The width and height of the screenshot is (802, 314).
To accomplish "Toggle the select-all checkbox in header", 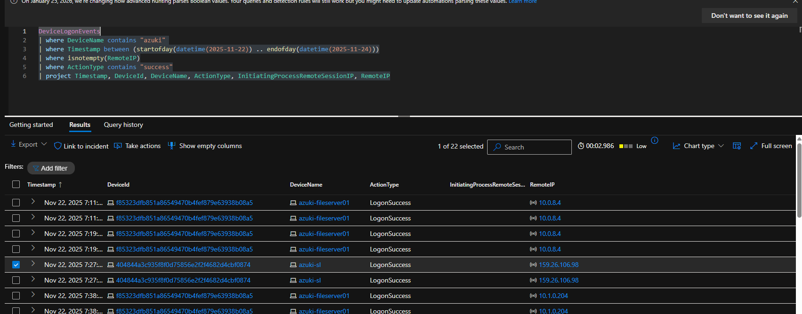I will [16, 184].
